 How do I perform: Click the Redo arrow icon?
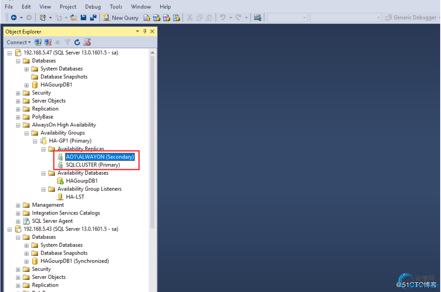pyautogui.click(x=239, y=17)
